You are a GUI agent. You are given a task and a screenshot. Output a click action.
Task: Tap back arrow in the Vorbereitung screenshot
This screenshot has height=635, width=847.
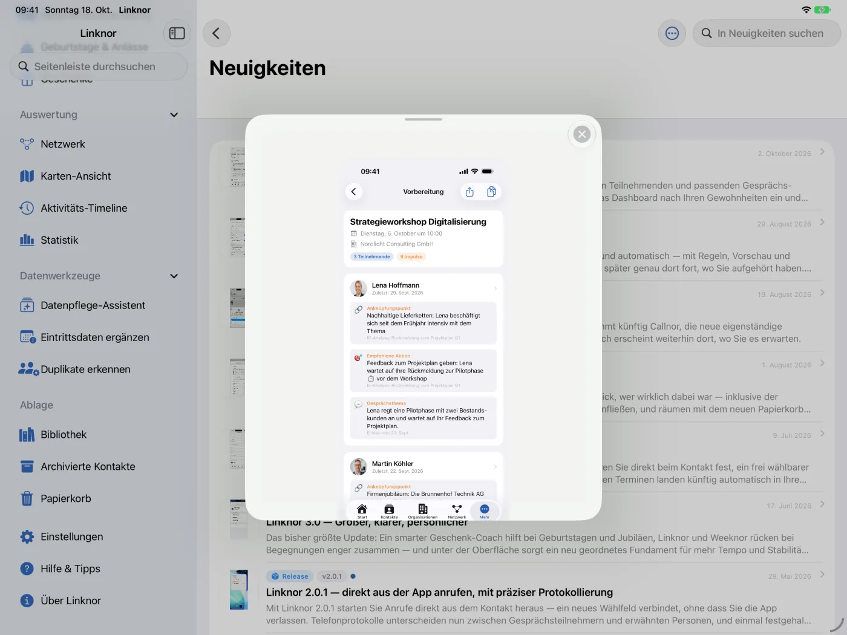(354, 192)
